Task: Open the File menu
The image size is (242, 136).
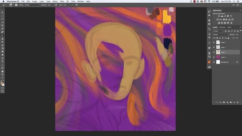Action: (23, 2)
